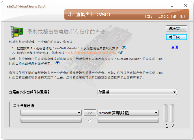Click the 播出 playback link
194x140 pixels.
tap(22, 64)
